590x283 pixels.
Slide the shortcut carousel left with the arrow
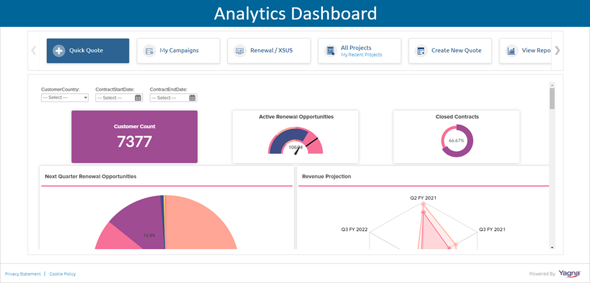point(34,50)
